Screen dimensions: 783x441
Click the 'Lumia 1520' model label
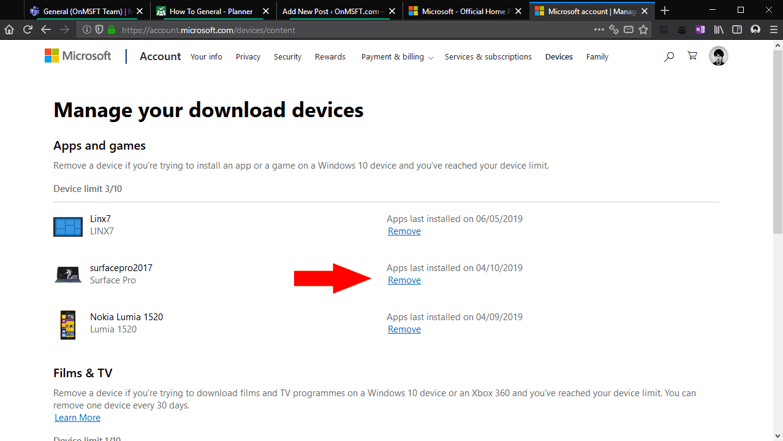(113, 329)
